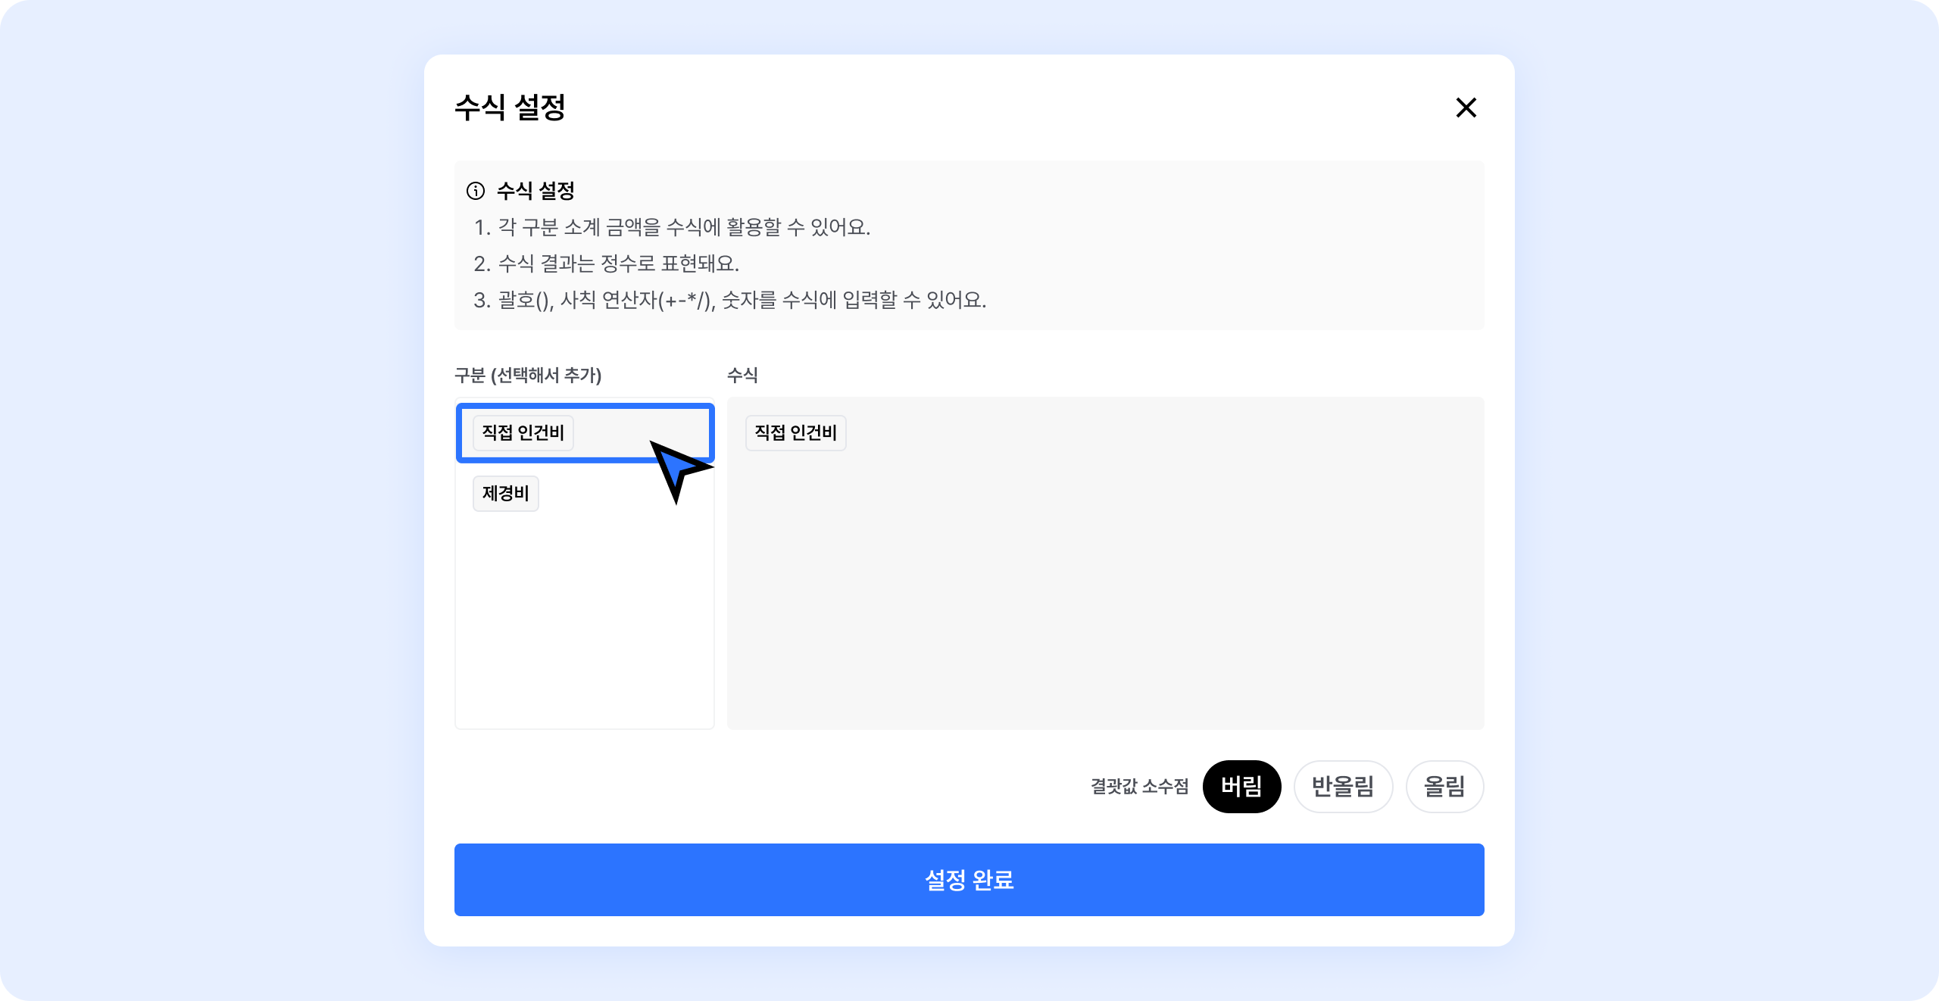Image resolution: width=1939 pixels, height=1001 pixels.
Task: Select 직접 인건비 chip inside formula area
Action: (795, 433)
